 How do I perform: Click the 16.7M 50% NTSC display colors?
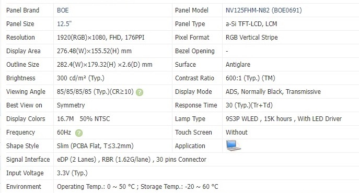(83, 119)
